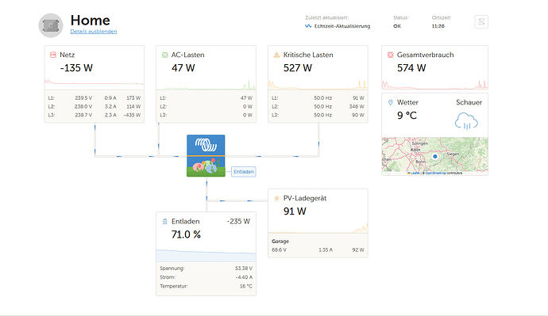Image resolution: width=548 pixels, height=316 pixels.
Task: Hide details via Details ausblenden link
Action: tap(94, 32)
